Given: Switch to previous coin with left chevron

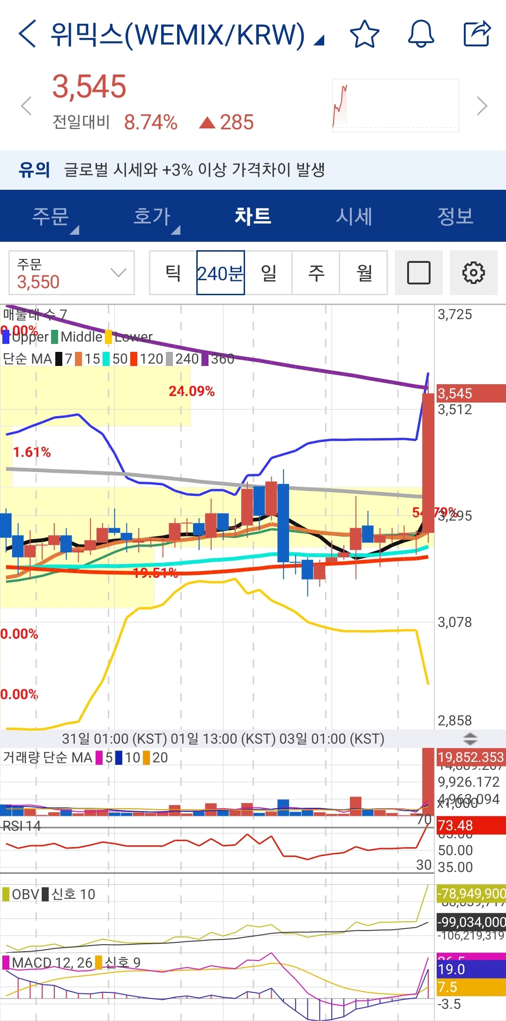Looking at the screenshot, I should [26, 106].
